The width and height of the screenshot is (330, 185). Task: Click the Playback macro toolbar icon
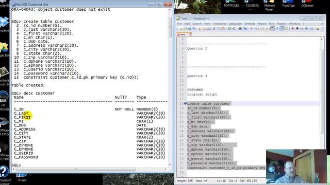[302, 28]
